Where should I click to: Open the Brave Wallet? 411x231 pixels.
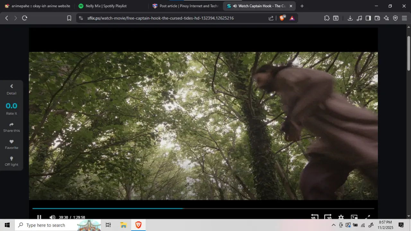377,18
